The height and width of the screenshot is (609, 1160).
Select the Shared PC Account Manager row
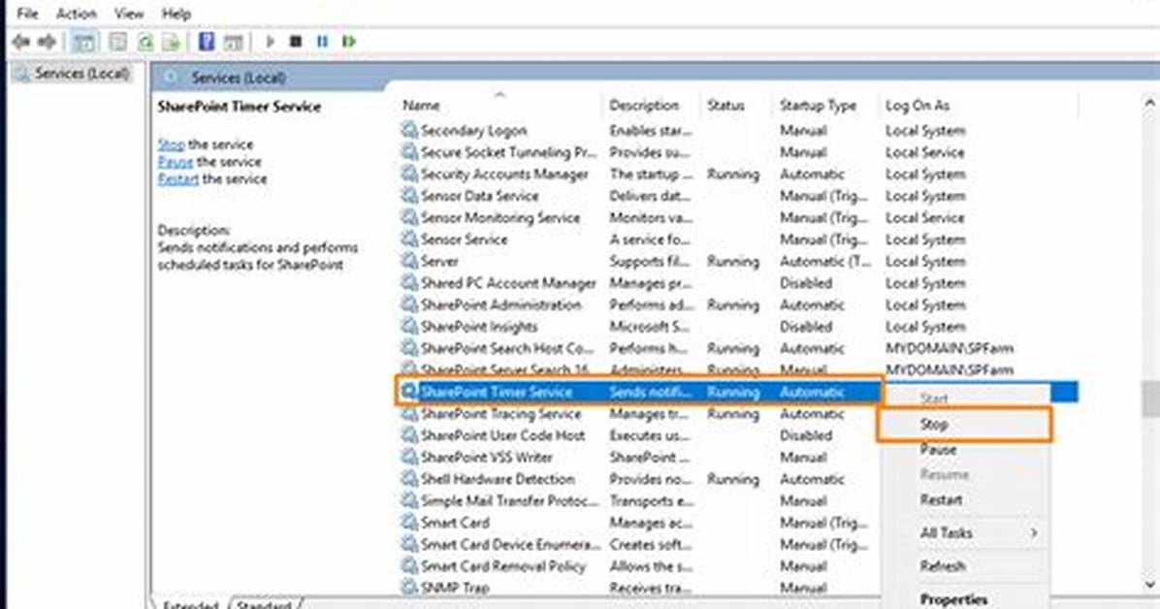[738, 282]
